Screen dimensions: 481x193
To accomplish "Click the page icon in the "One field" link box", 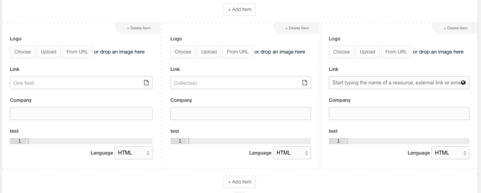I will 146,83.
